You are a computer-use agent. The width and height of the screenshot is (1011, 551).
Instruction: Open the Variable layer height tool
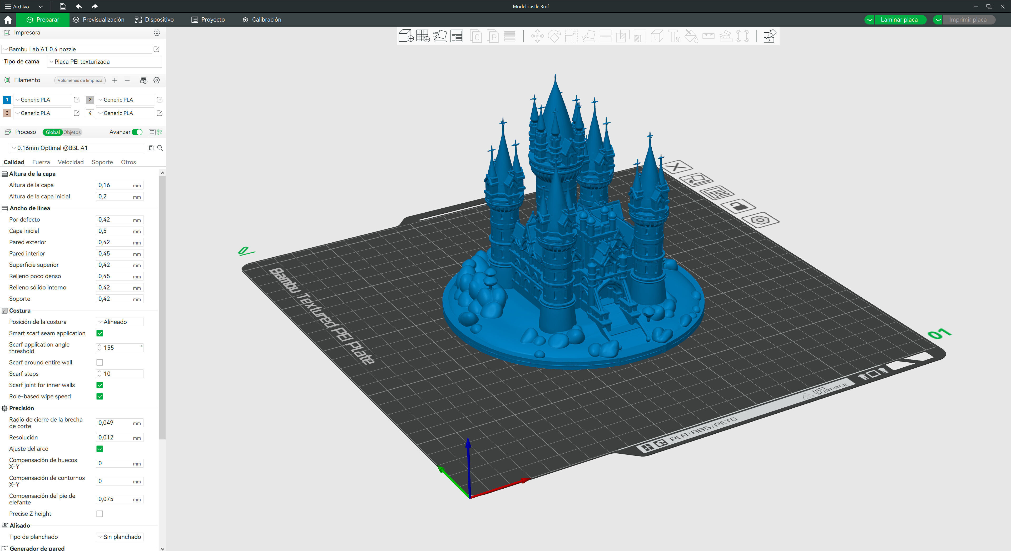click(x=509, y=36)
